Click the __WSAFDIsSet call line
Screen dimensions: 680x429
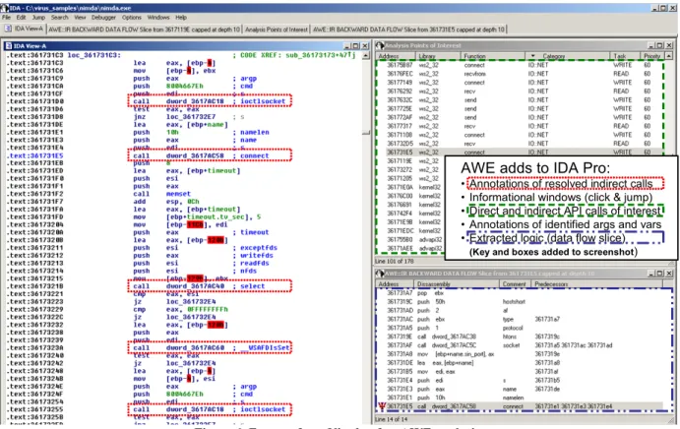coord(210,348)
